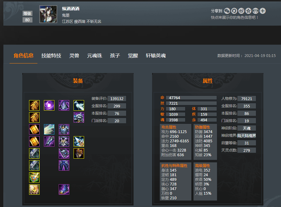Select the purple orb equipment icon
The image size is (281, 207).
(x=49, y=105)
